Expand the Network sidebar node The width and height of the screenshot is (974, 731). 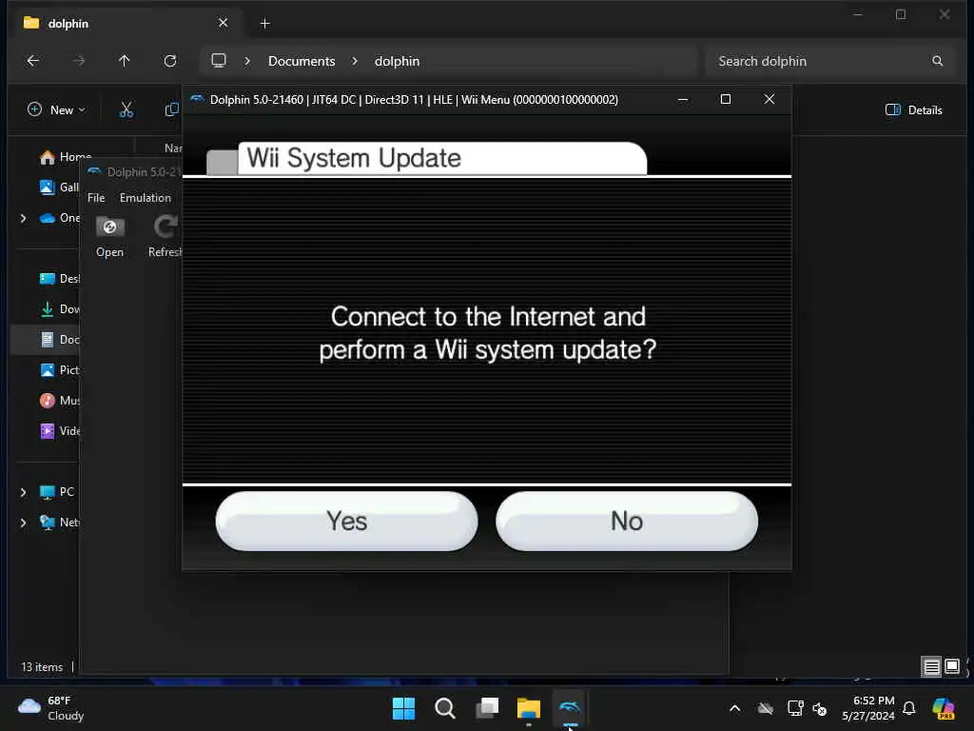24,523
